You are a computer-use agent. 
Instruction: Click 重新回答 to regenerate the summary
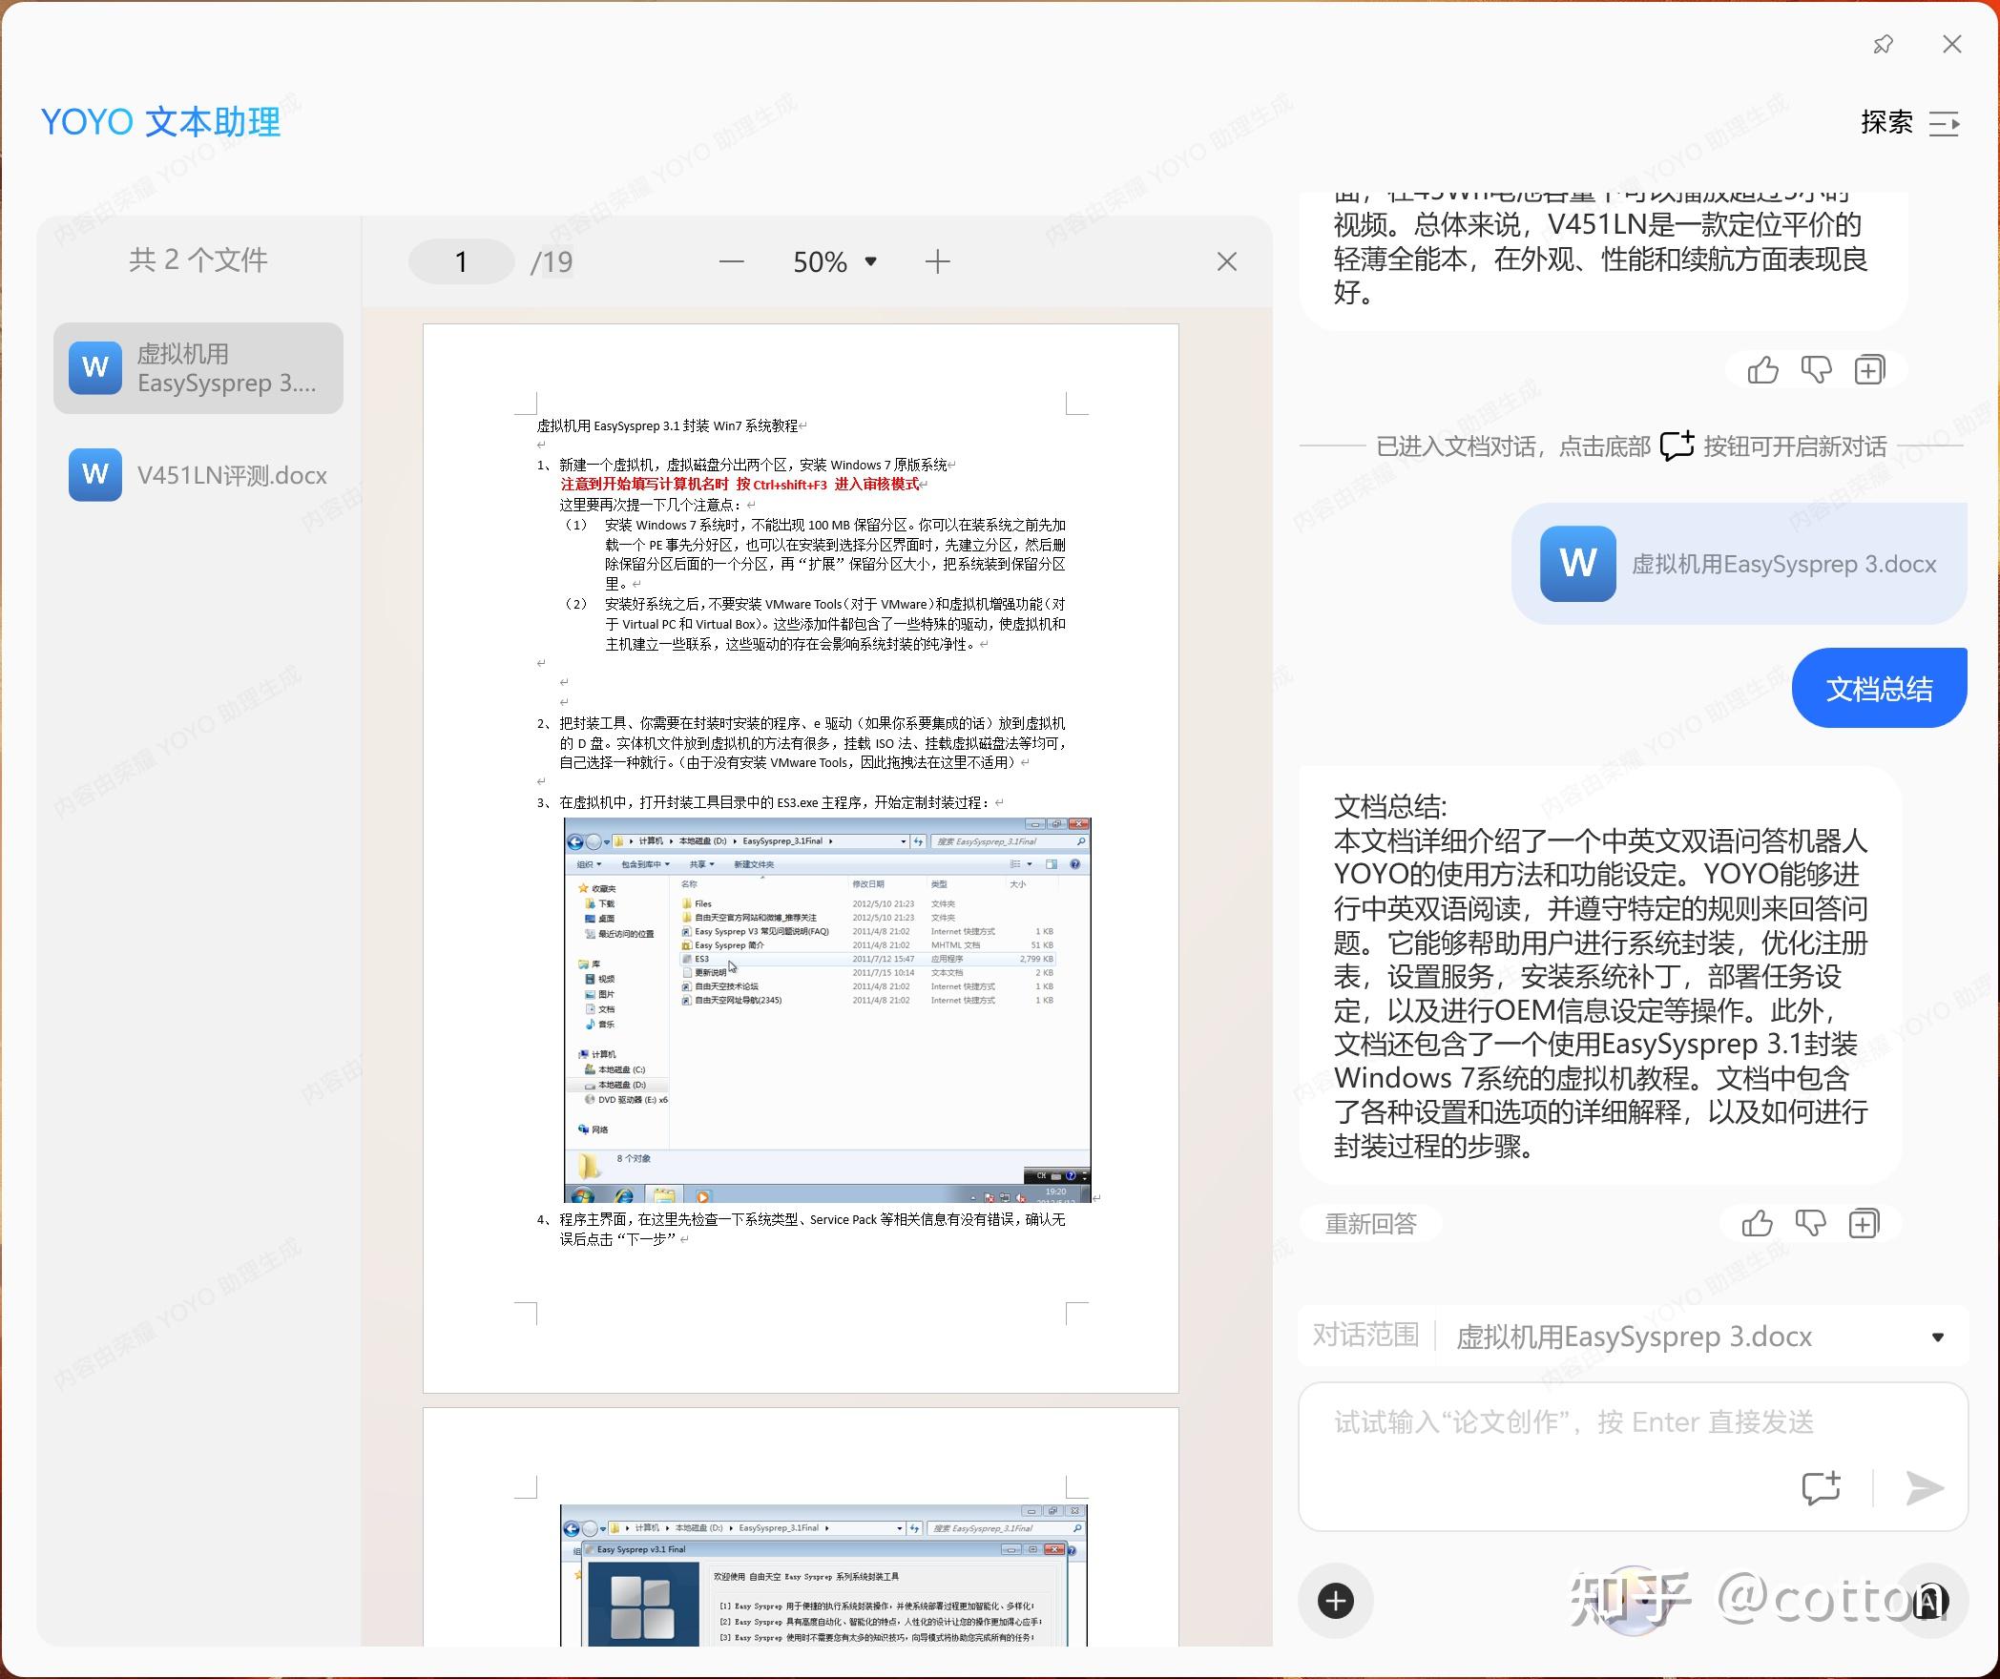pyautogui.click(x=1371, y=1223)
